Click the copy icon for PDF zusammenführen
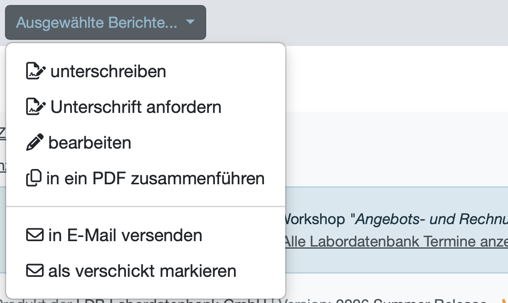 click(x=34, y=178)
